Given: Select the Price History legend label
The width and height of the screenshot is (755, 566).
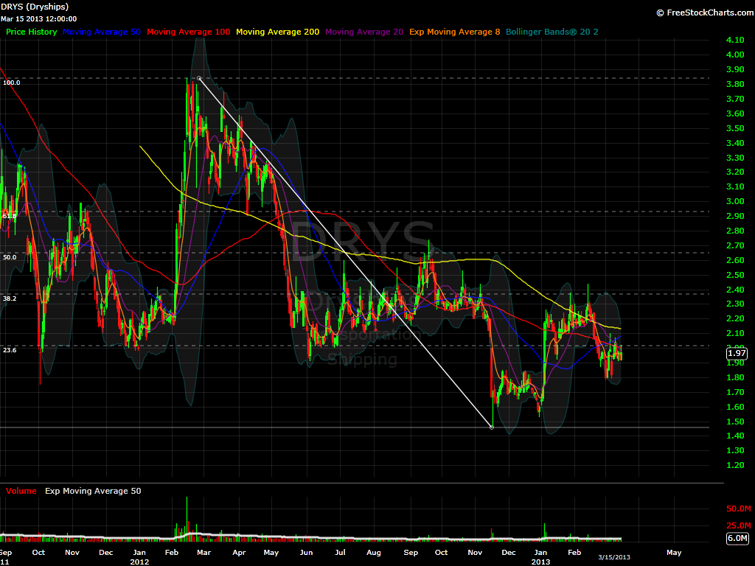Looking at the screenshot, I should pos(32,32).
